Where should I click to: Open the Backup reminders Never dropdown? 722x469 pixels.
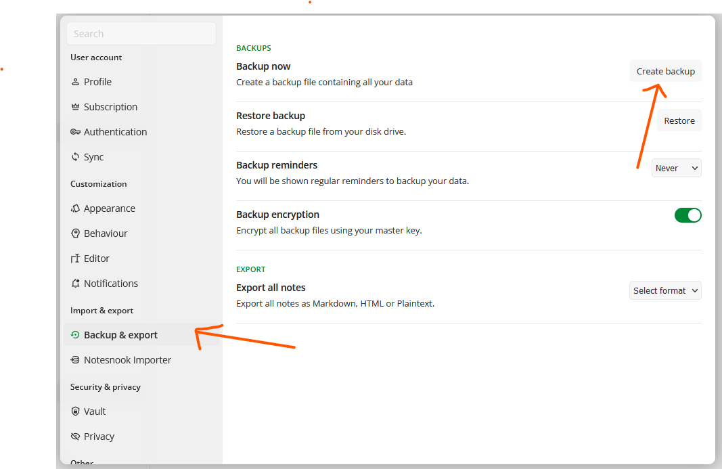coord(676,168)
